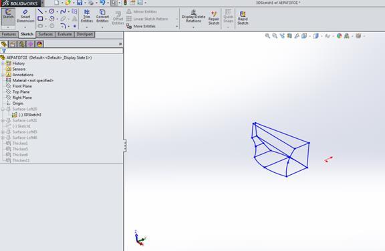This screenshot has height=251, width=385.
Task: Select the Line tool
Action: 40,11
